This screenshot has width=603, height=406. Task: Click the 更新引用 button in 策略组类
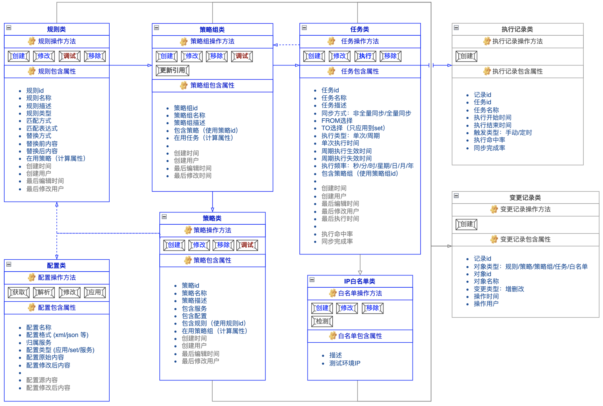point(172,71)
